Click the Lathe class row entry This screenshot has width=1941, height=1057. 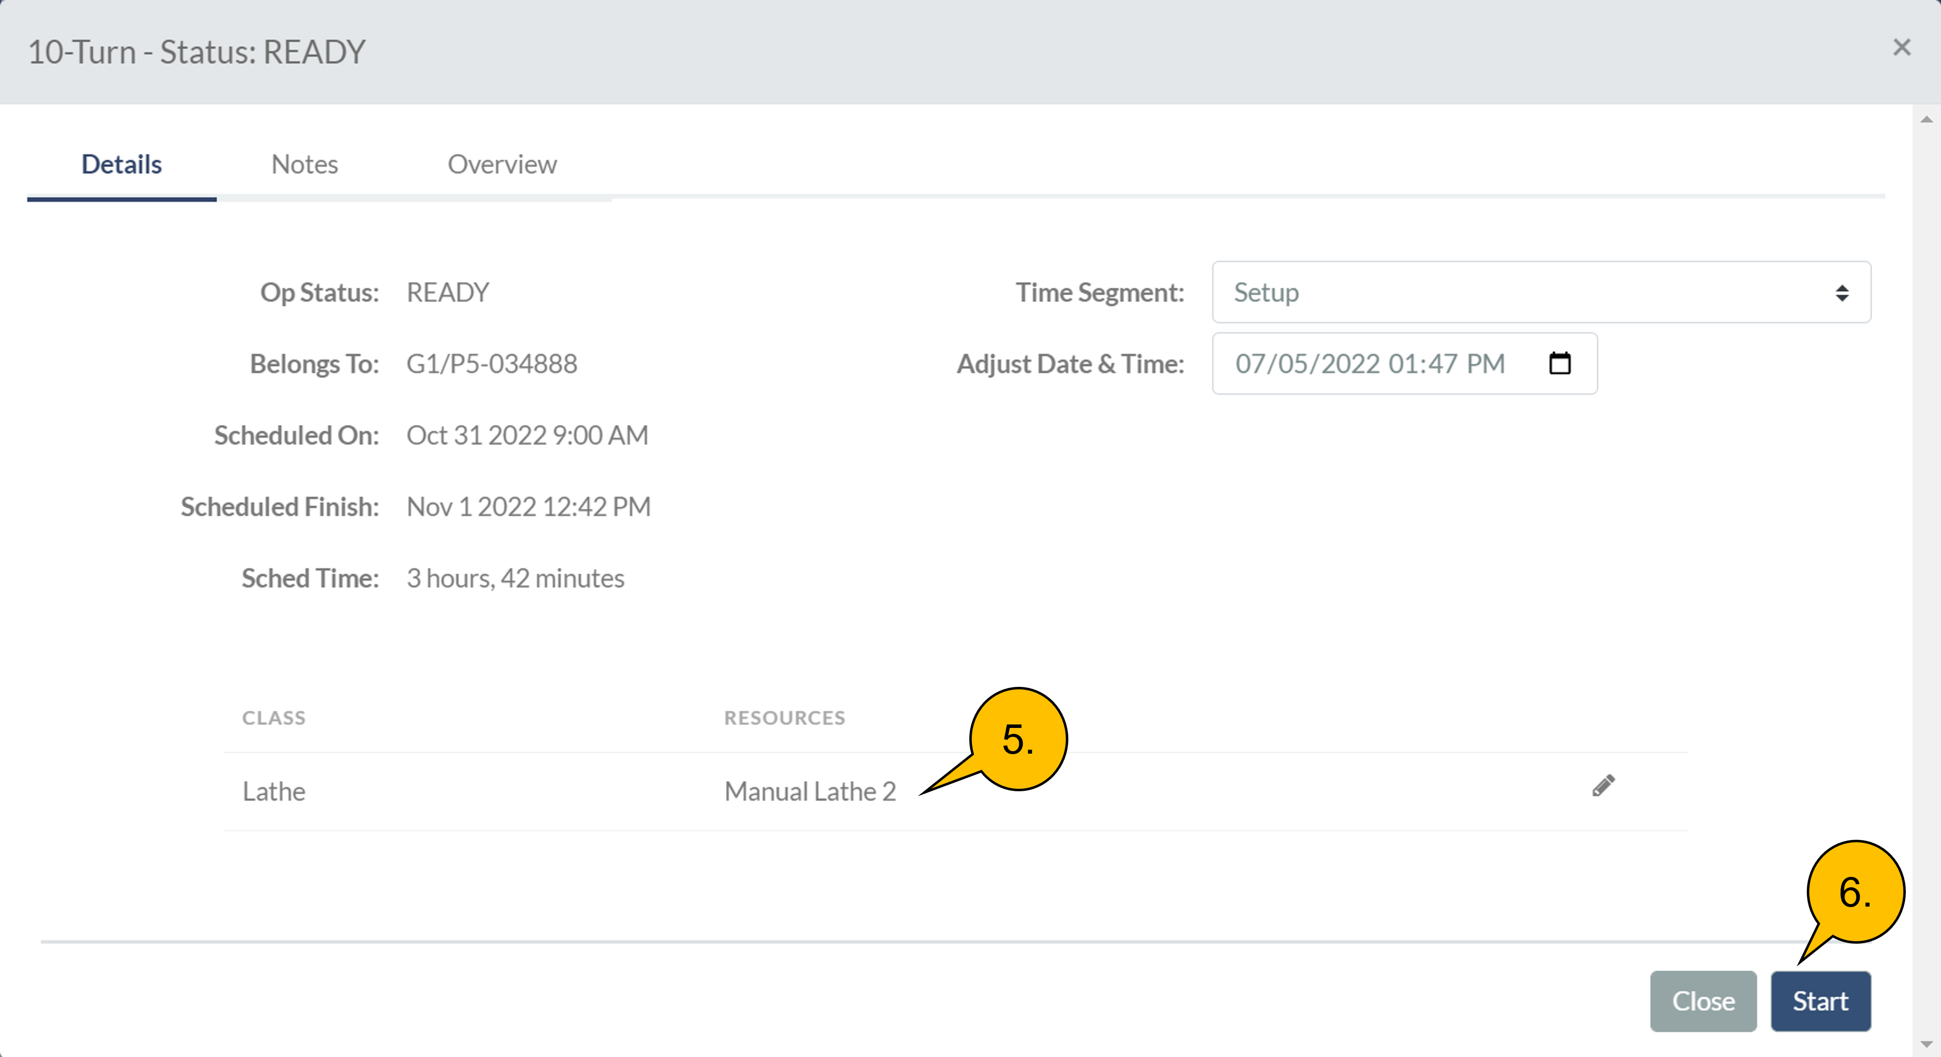tap(273, 791)
